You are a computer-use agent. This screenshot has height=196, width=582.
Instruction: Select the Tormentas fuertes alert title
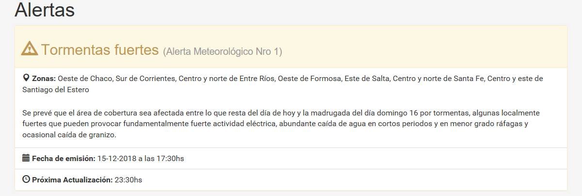point(100,49)
